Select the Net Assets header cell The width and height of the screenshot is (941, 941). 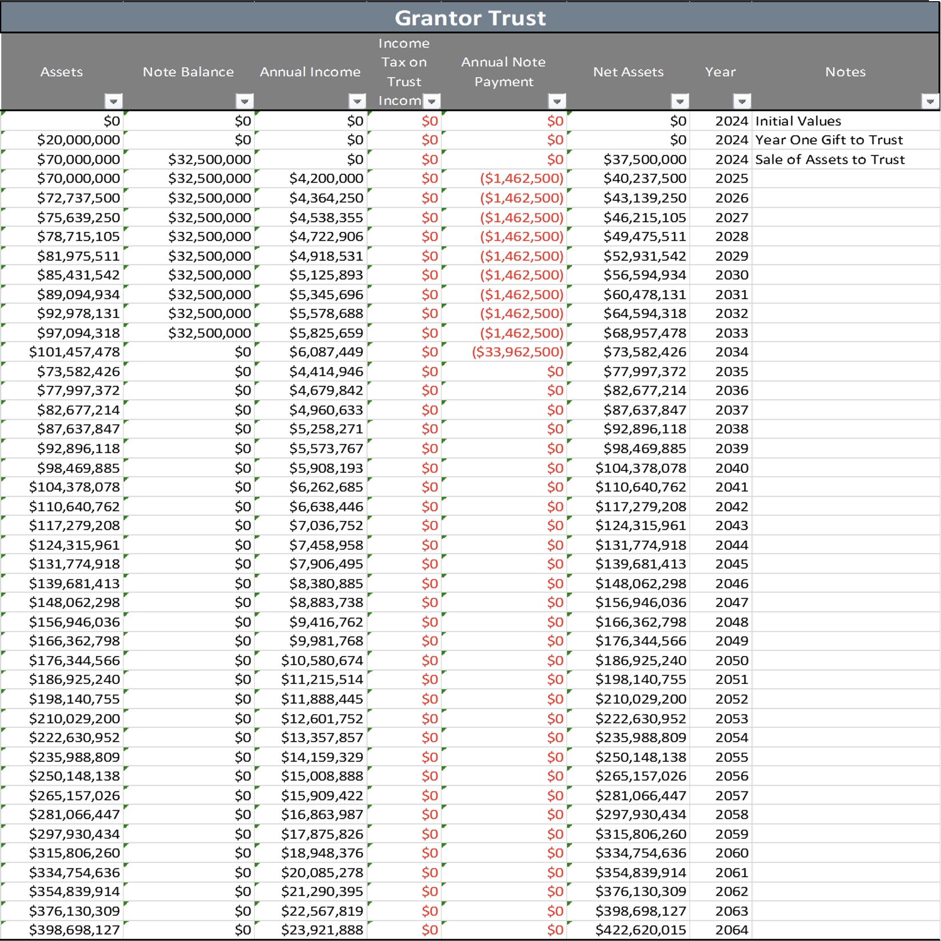[628, 71]
